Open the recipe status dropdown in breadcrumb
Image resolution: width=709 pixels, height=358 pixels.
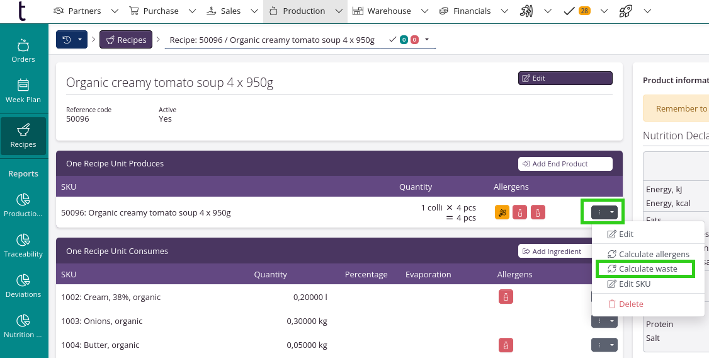click(426, 40)
